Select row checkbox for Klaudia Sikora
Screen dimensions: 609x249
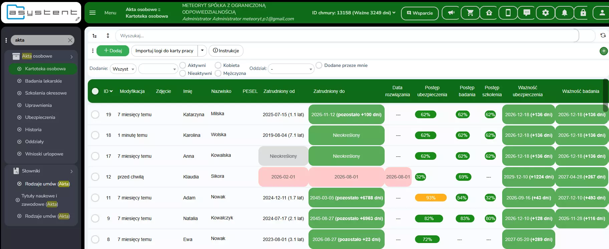click(95, 177)
